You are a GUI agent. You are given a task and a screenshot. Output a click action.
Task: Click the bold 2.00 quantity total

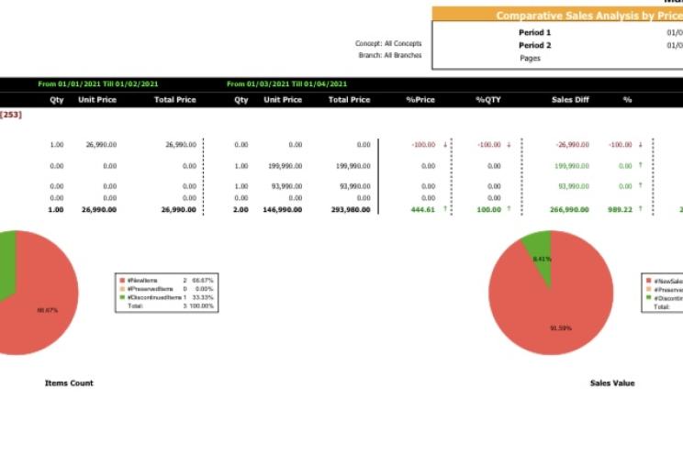pos(241,210)
